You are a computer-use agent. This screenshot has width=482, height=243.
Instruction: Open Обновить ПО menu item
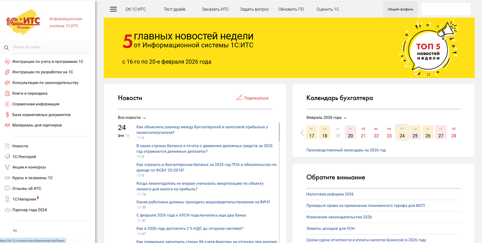[291, 9]
